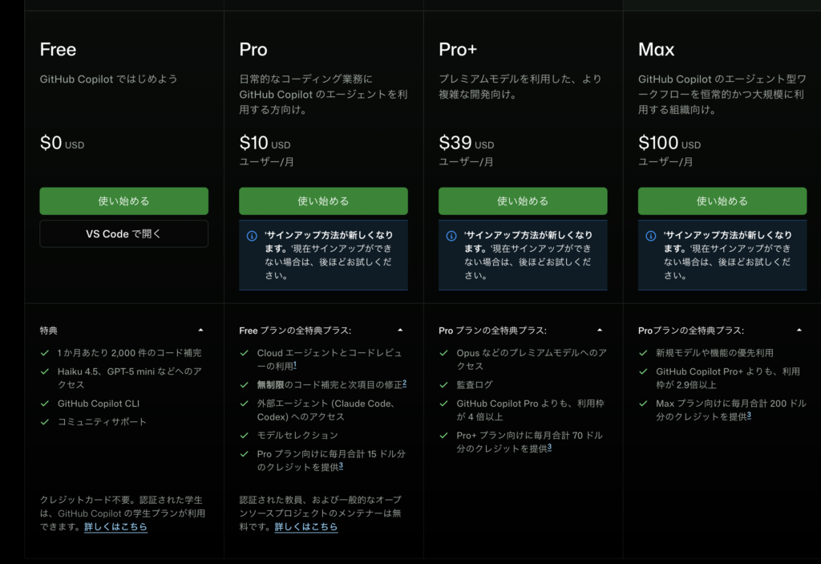This screenshot has height=564, width=821.
Task: Click checkmark beside Cloud エージェント item
Action: click(245, 353)
